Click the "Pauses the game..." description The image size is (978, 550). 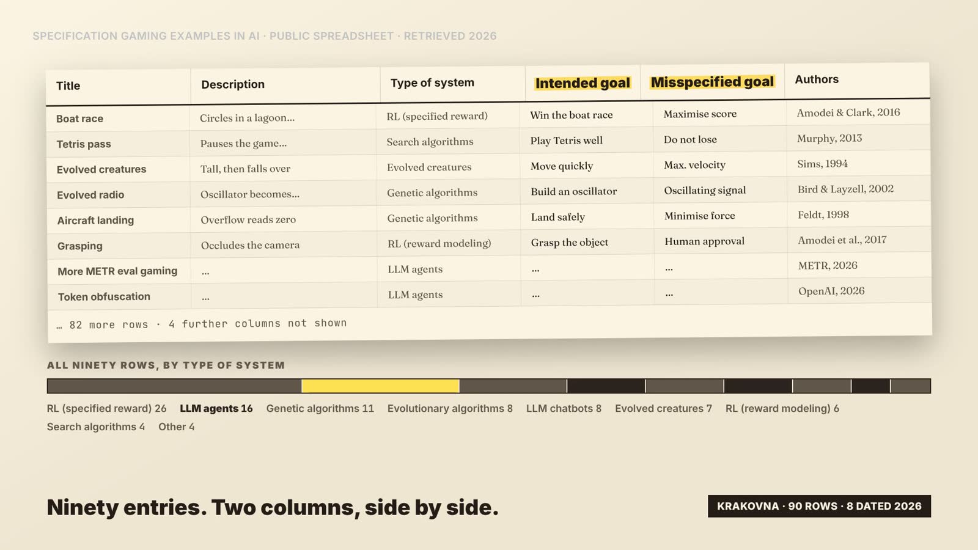click(243, 144)
